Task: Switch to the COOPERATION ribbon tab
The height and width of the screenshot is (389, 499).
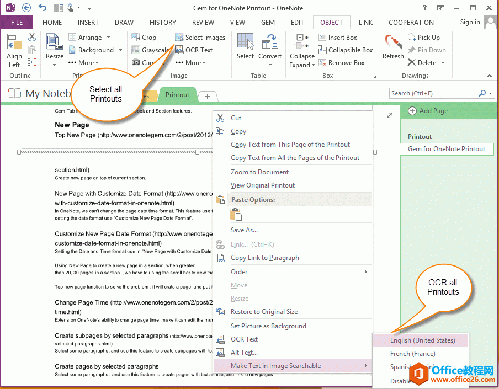Action: click(411, 22)
